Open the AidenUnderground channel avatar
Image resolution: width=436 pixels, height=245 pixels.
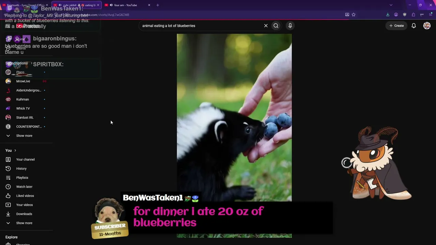(8, 90)
